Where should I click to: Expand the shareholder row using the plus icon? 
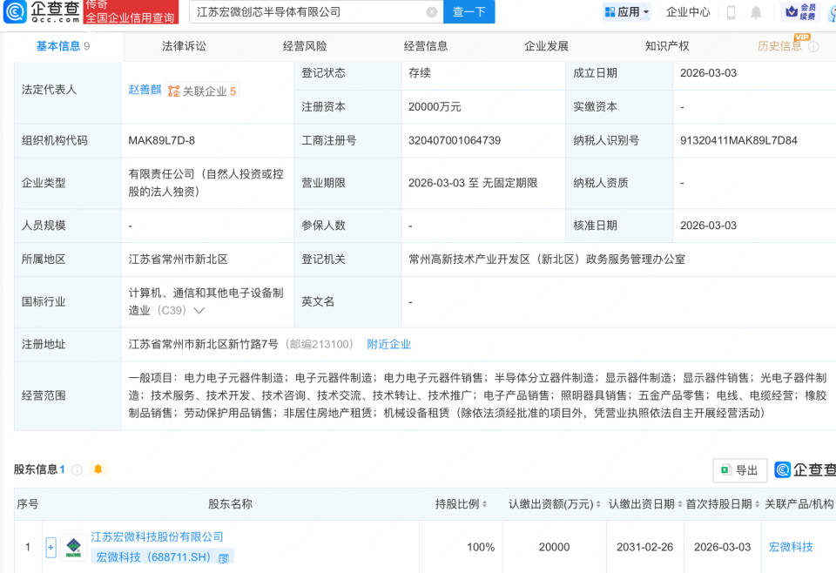(x=51, y=547)
